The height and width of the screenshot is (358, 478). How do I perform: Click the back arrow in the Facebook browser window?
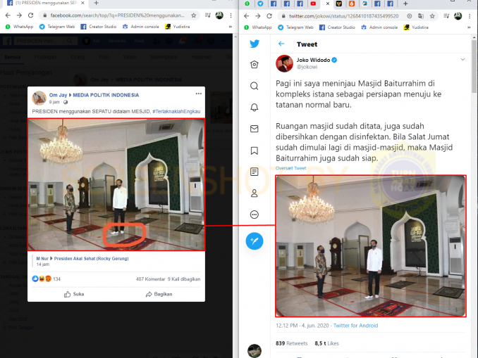coord(8,15)
